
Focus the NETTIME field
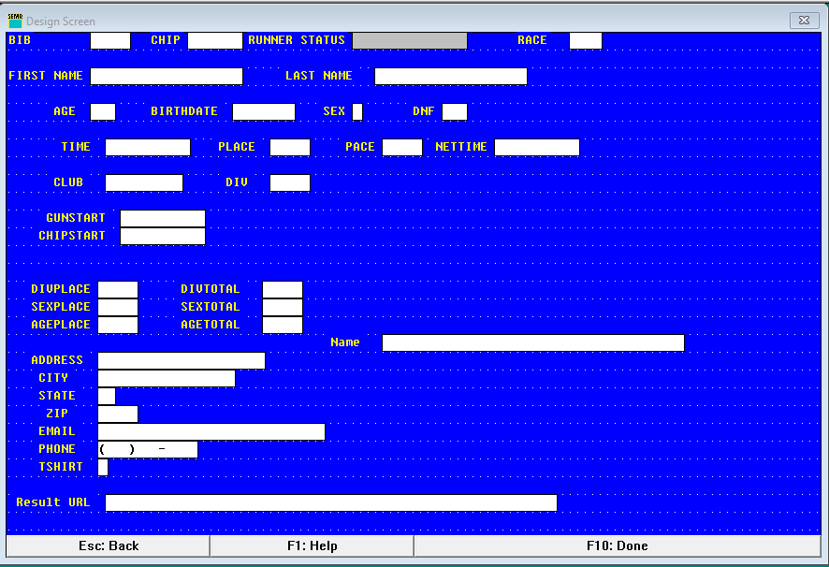(x=537, y=147)
